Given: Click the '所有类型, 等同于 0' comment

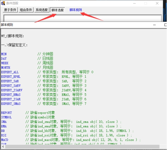Looking at the screenshot, I should [x=77, y=72].
